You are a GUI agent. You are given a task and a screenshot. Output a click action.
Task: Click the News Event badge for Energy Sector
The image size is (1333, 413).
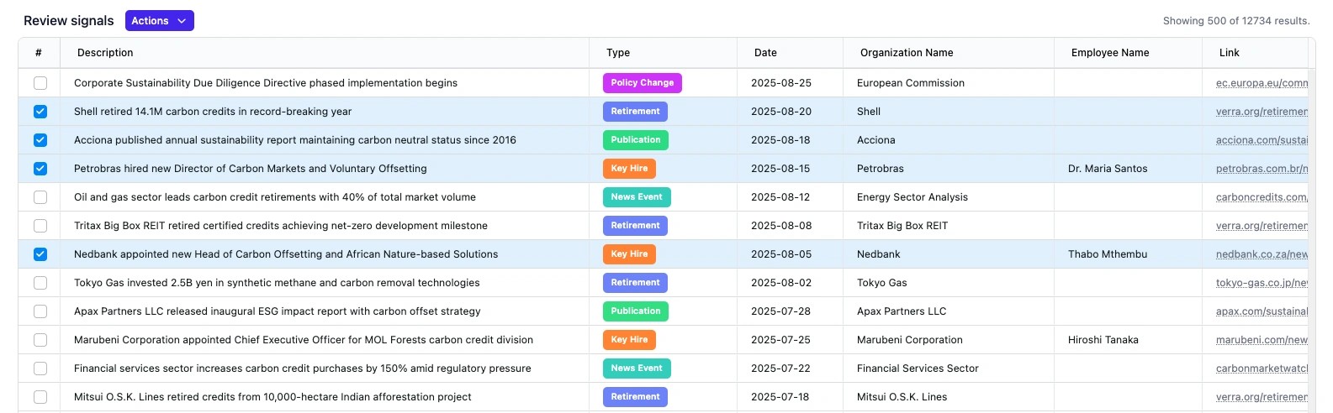[x=636, y=197]
